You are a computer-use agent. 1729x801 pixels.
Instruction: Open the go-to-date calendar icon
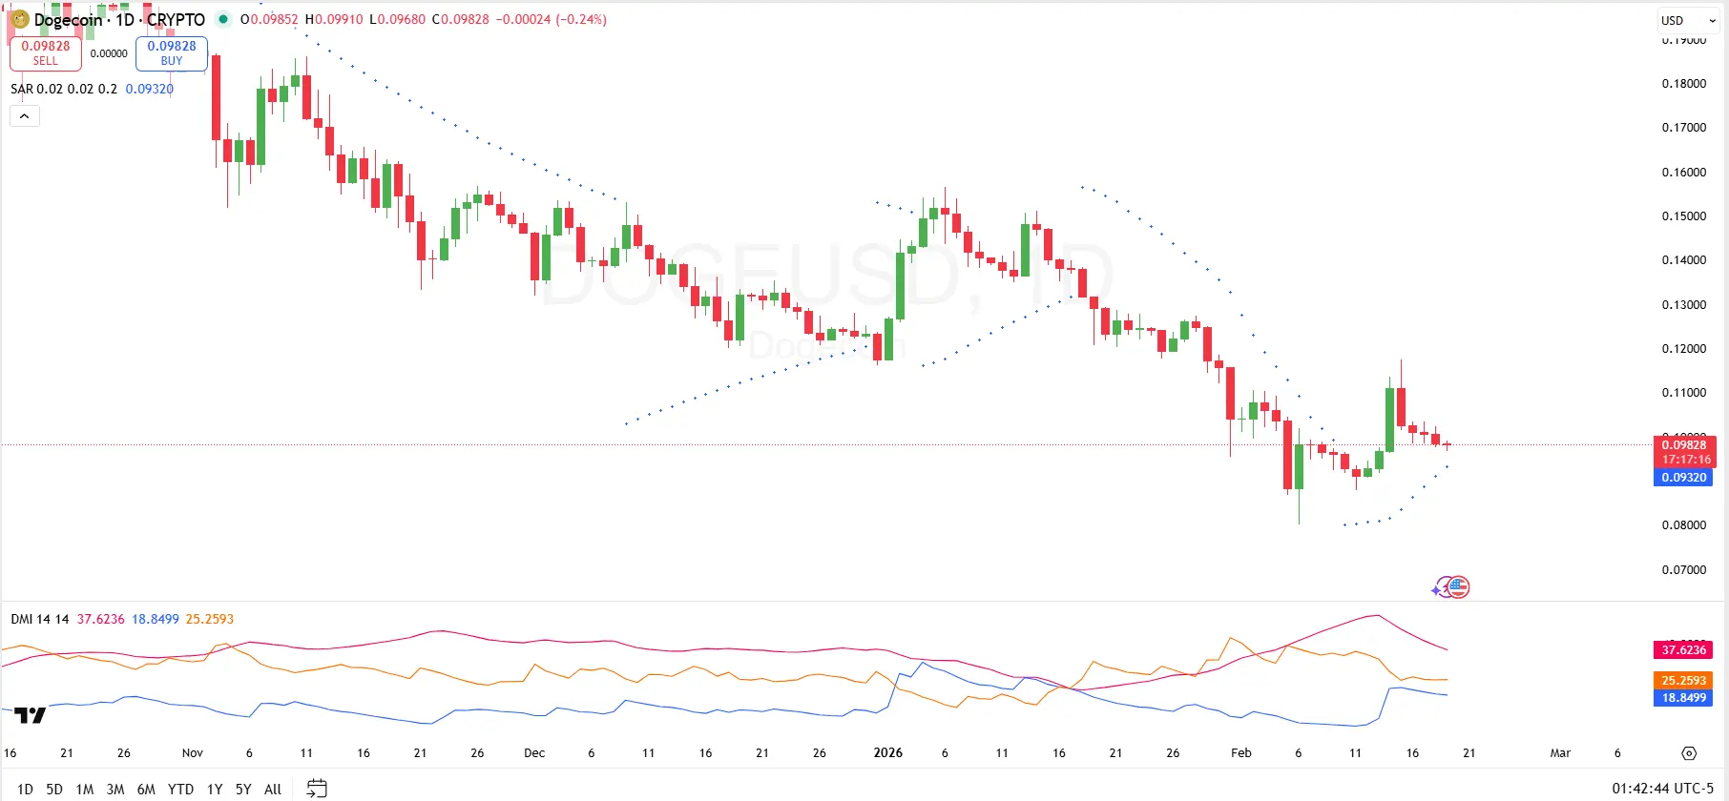317,789
